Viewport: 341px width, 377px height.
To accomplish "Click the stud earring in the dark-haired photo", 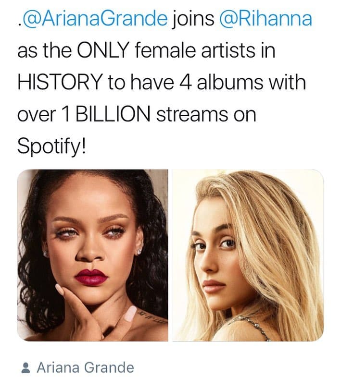I will (x=139, y=252).
